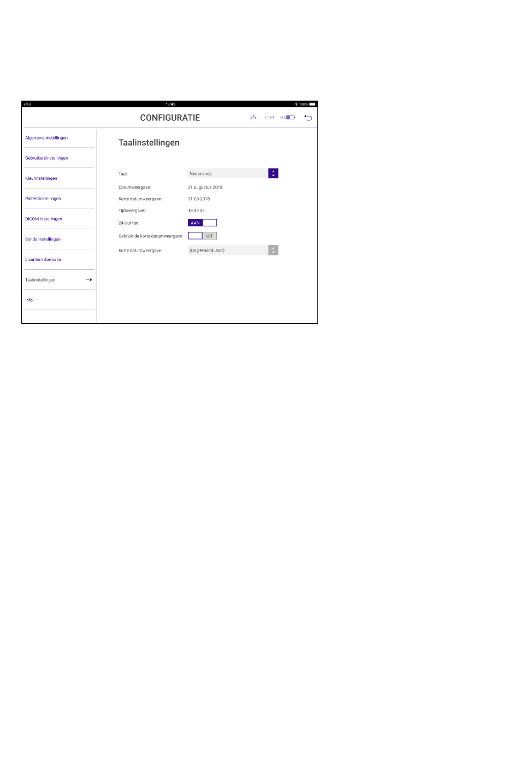
Task: Click the date value 31 augustus 2018
Action: (205, 187)
